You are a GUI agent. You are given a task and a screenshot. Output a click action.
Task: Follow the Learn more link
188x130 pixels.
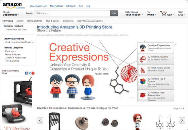point(102,74)
